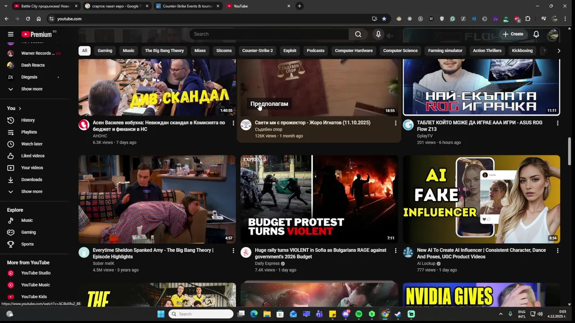
Task: Select the Kickboxing filter chip
Action: (522, 51)
